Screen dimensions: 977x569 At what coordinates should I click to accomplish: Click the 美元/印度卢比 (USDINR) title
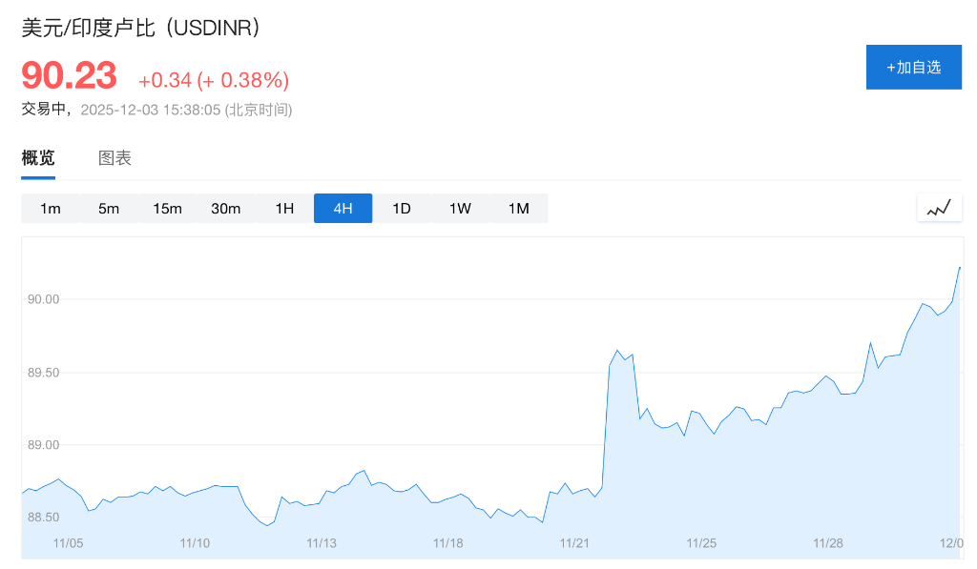point(141,28)
